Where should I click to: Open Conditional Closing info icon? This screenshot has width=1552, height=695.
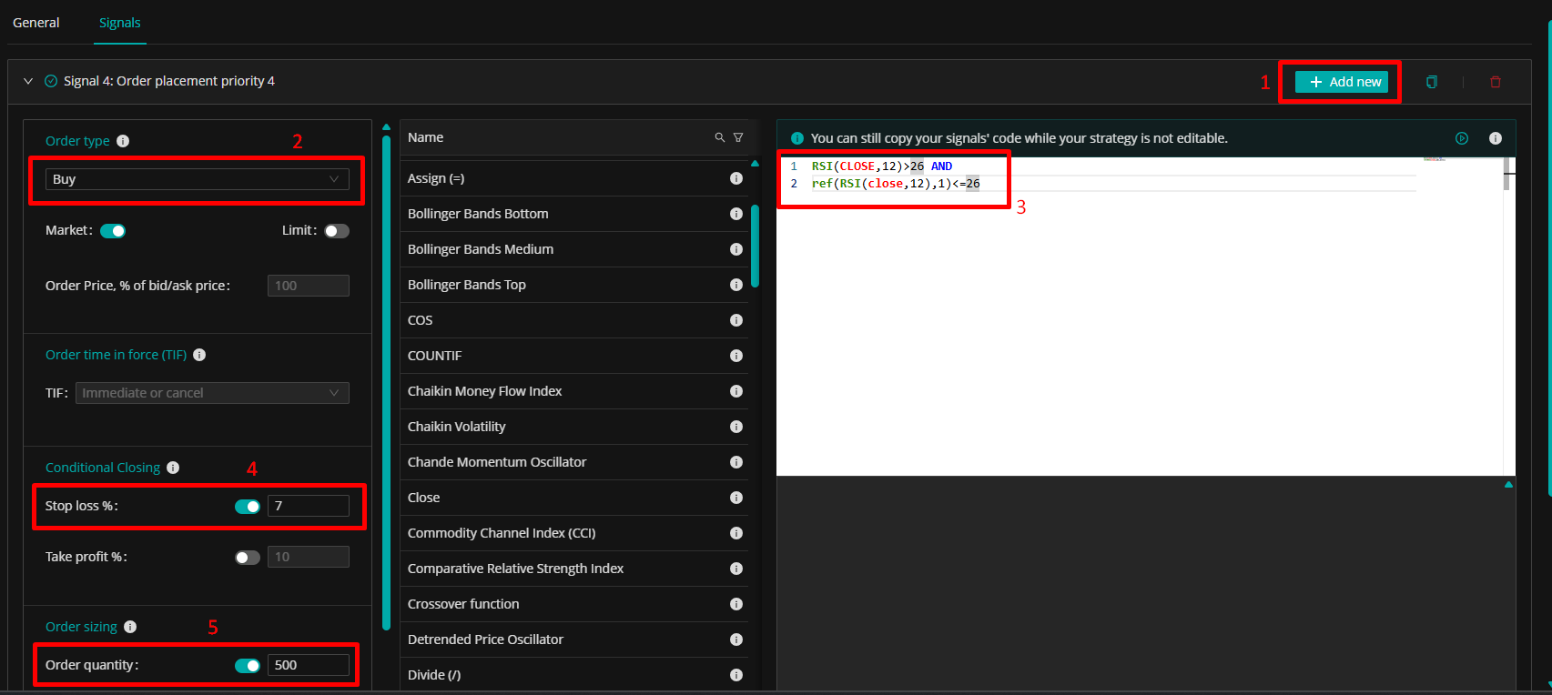(x=173, y=468)
